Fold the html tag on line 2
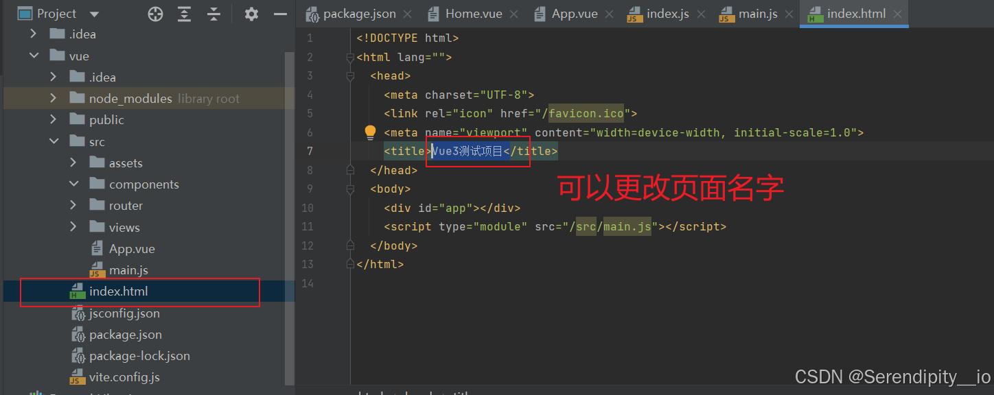 click(351, 58)
